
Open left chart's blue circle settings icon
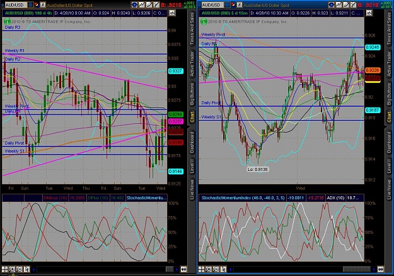point(134,4)
